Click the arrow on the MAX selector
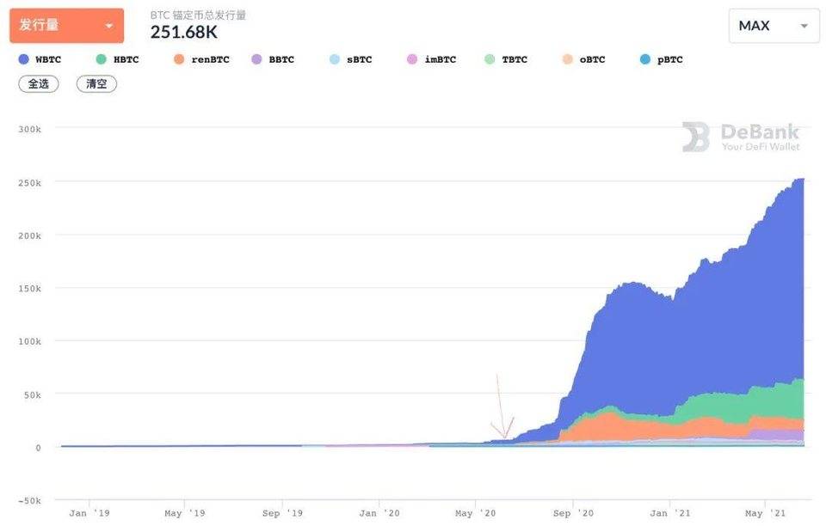Screen dimensions: 826x526 point(804,26)
